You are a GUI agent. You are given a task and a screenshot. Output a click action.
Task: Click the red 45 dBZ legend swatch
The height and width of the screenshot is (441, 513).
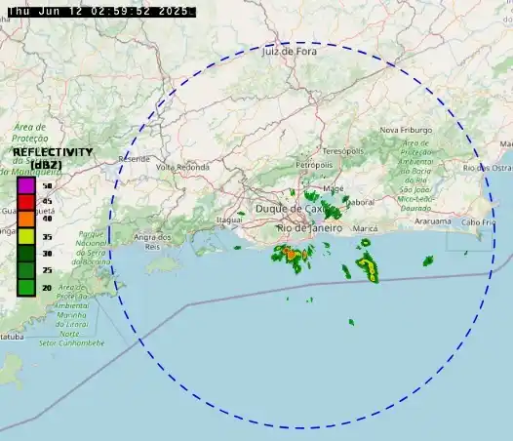tap(26, 202)
